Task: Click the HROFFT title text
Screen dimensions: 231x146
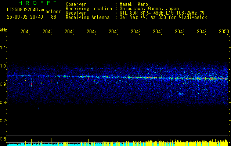Action: 38,3
